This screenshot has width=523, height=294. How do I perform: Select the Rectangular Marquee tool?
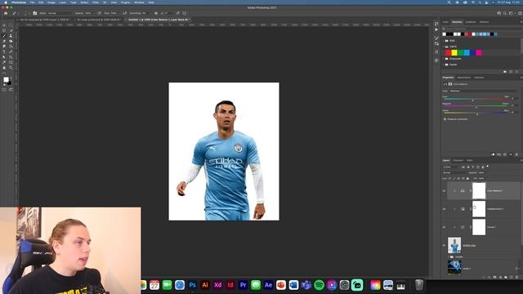[x=11, y=25]
